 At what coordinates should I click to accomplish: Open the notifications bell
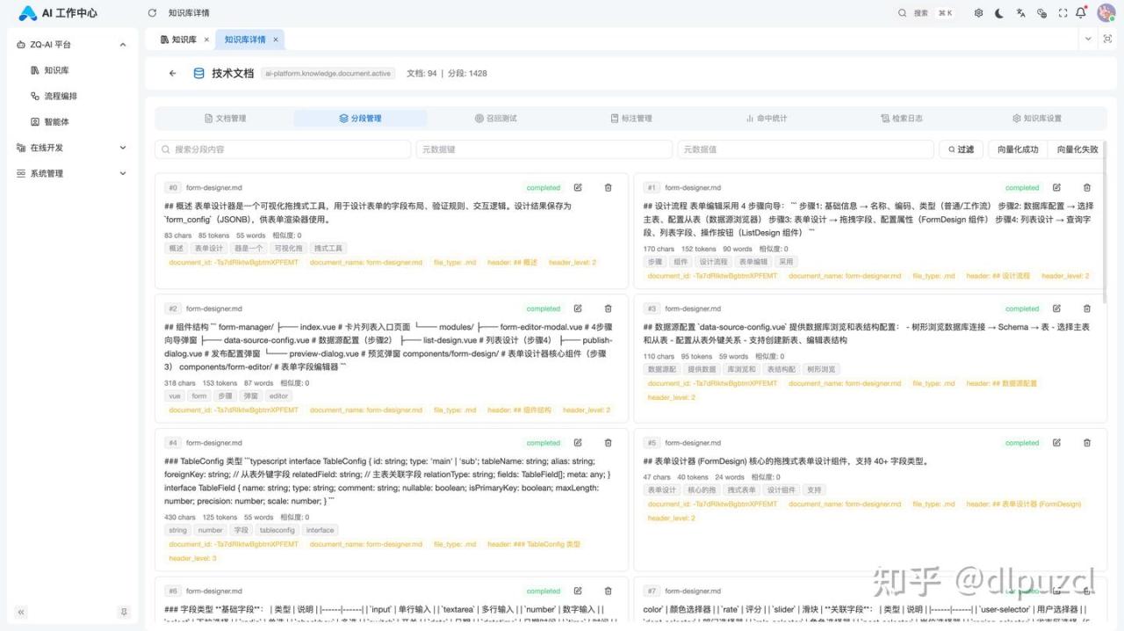point(1081,13)
